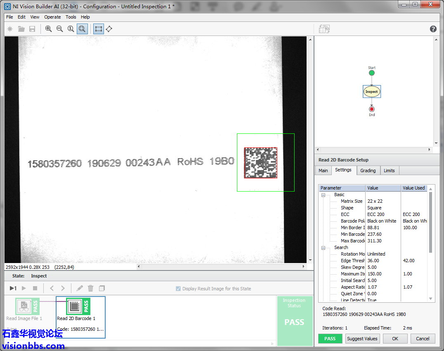
Task: Click the Maximum Iterations value 150.00
Action: click(375, 274)
